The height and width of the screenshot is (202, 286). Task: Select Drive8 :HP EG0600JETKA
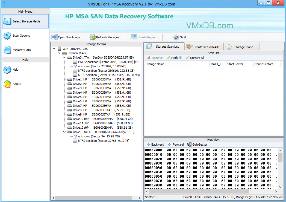[101, 110]
